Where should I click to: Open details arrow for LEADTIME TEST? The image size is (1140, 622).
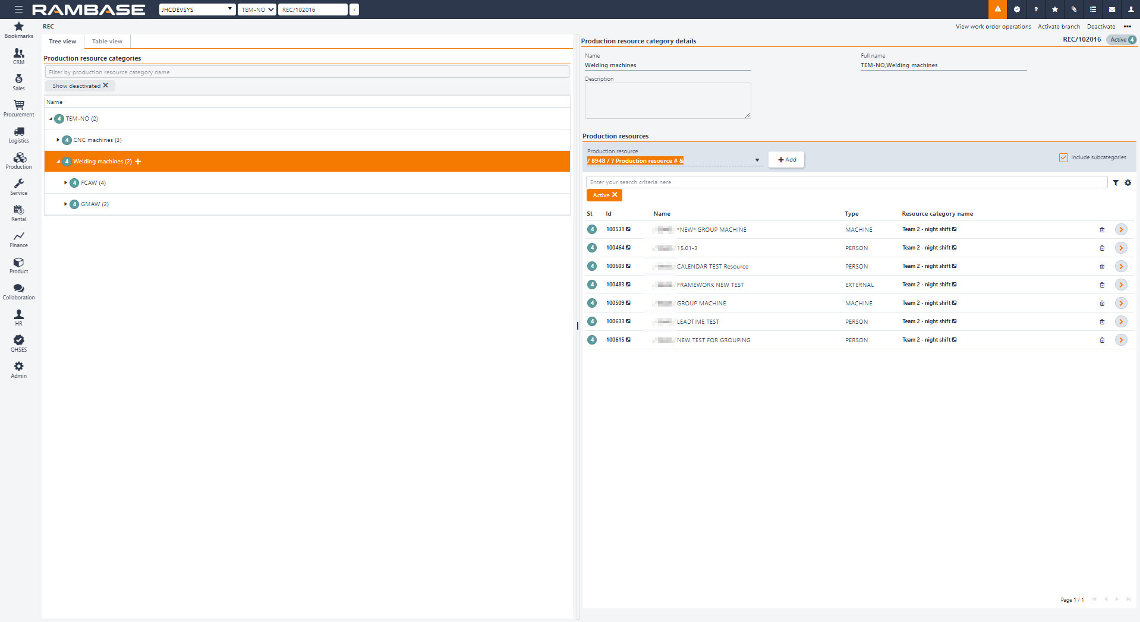(x=1121, y=322)
